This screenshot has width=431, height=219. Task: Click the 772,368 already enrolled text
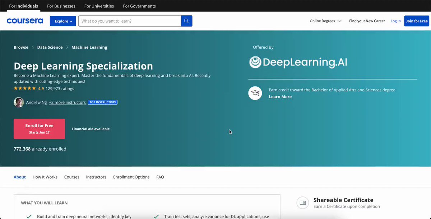(40, 149)
